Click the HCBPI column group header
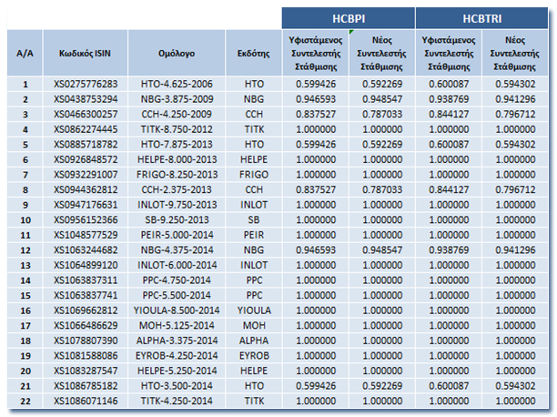557x417 pixels. click(348, 18)
